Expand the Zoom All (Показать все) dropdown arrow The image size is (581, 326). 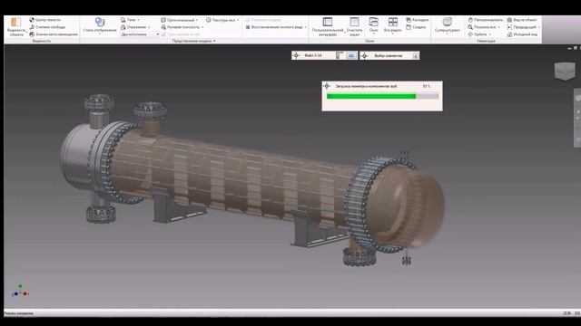click(498, 27)
